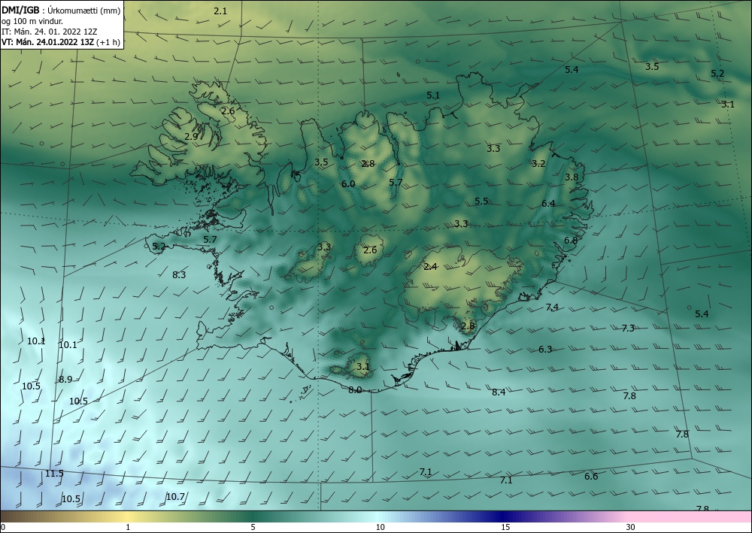The width and height of the screenshot is (752, 533).
Task: Click the 2.1 value label
Action: click(220, 11)
